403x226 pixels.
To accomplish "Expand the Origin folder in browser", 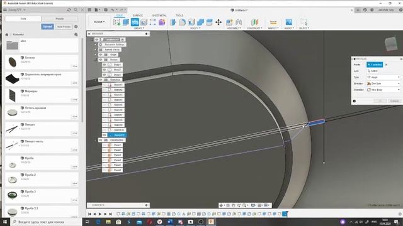I will (x=96, y=55).
